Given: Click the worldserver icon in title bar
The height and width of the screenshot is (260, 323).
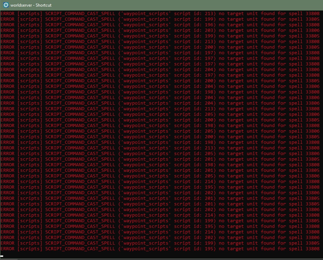Looking at the screenshot, I should [x=5, y=5].
